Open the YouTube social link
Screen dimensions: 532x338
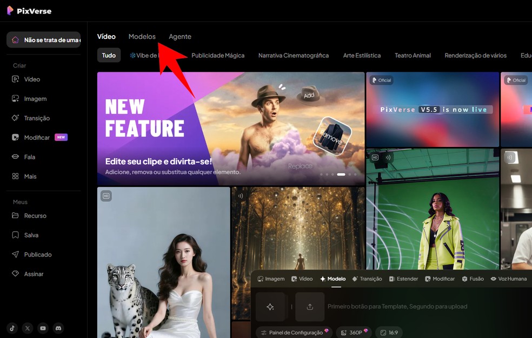pyautogui.click(x=43, y=328)
